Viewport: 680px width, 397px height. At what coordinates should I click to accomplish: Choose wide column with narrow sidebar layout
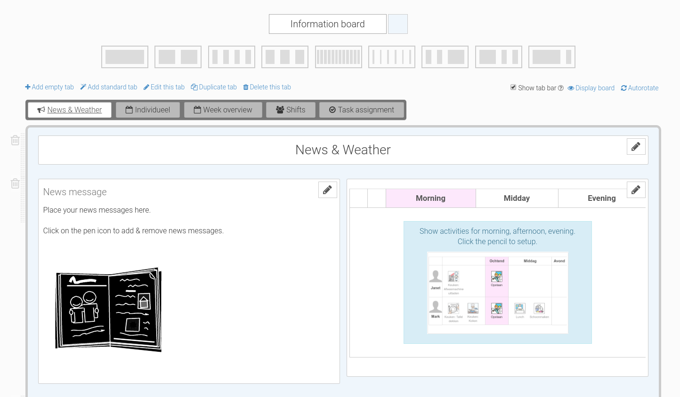[552, 57]
